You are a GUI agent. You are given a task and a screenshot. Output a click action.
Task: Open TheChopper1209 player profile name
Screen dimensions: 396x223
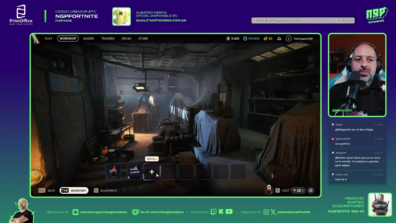click(x=303, y=39)
